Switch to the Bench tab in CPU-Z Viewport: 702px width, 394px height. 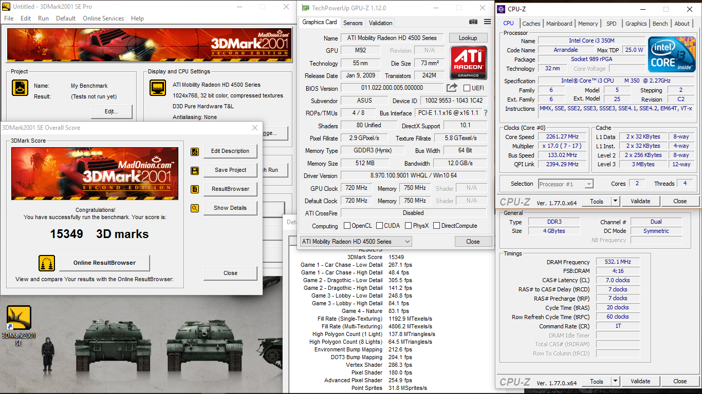(x=660, y=24)
